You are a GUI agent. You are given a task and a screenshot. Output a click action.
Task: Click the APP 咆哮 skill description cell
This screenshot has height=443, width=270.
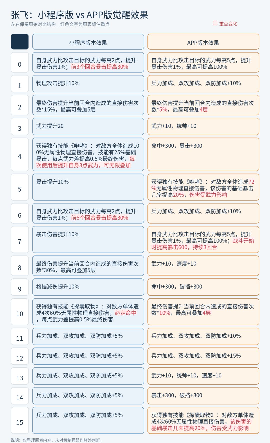[x=203, y=187]
